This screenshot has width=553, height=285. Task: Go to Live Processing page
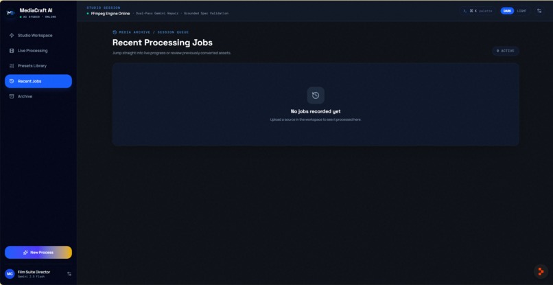(38, 51)
